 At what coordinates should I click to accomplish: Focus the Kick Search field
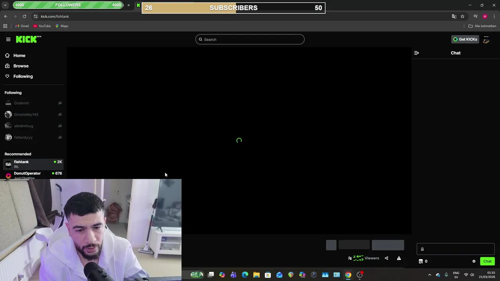click(250, 39)
